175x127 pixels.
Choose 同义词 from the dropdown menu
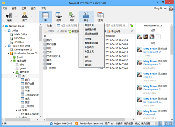[91, 61]
